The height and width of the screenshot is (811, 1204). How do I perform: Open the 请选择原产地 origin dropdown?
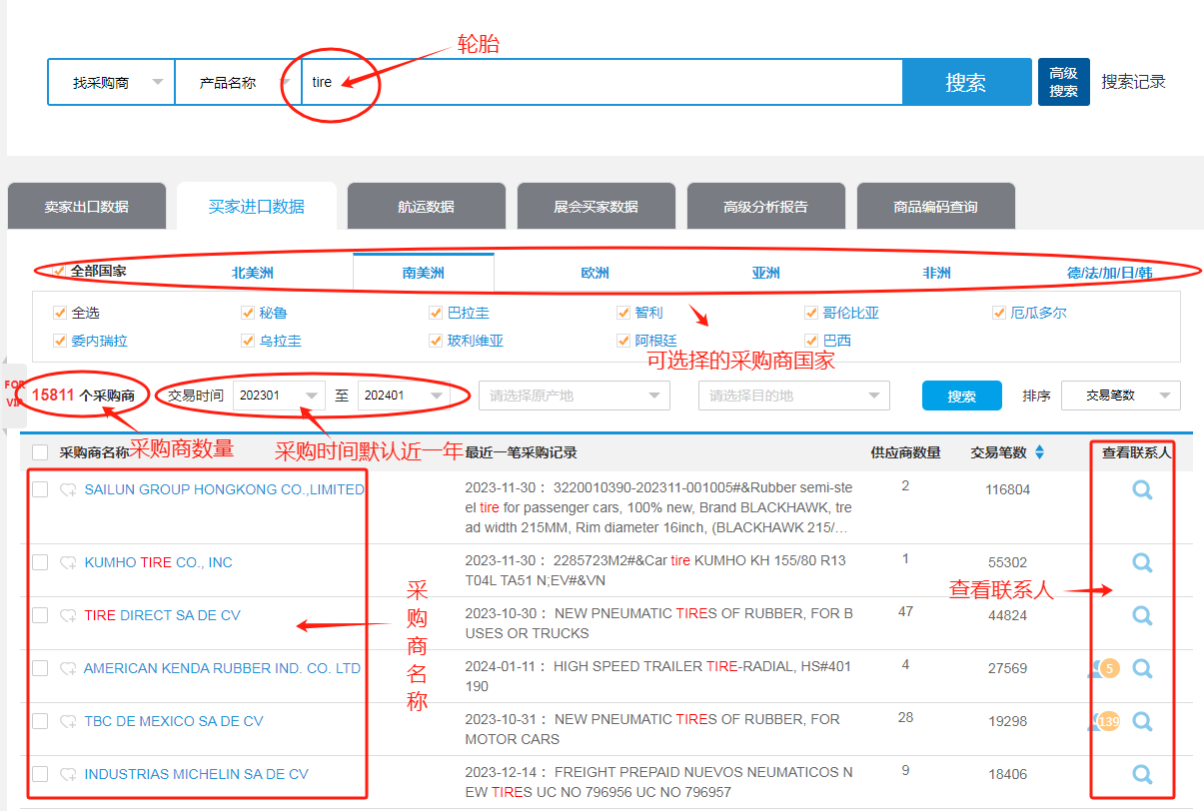[x=574, y=396]
